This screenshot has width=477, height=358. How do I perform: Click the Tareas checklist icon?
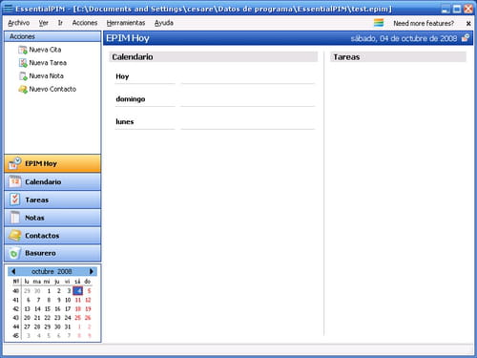14,200
